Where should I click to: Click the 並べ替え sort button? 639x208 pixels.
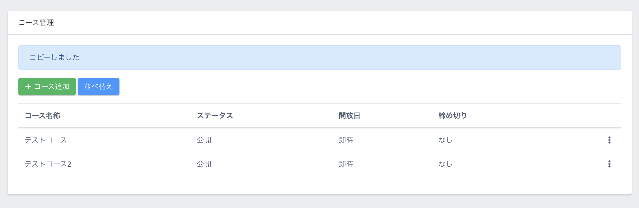[98, 87]
